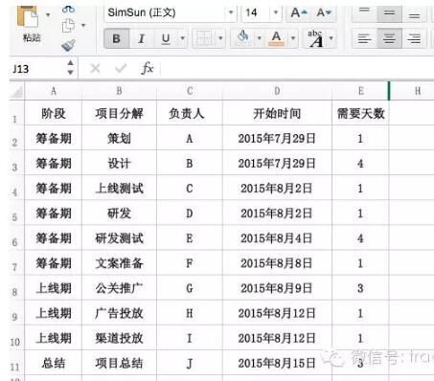Screen dimensions: 434x381
Task: Click cell 2015年8月15日
Action: point(277,363)
